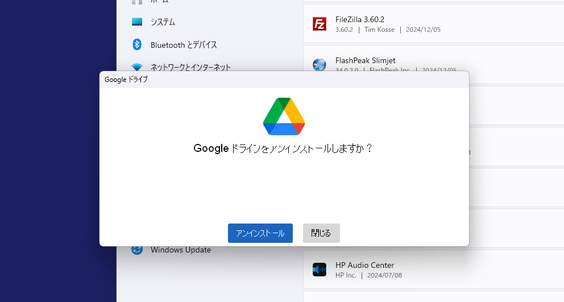Screen dimensions: 564x302
Task: Click the システム monitor icon
Action: [136, 22]
